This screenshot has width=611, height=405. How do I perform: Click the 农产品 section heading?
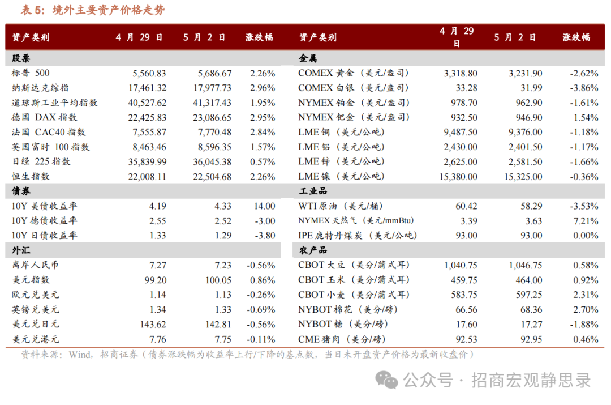tap(313, 250)
